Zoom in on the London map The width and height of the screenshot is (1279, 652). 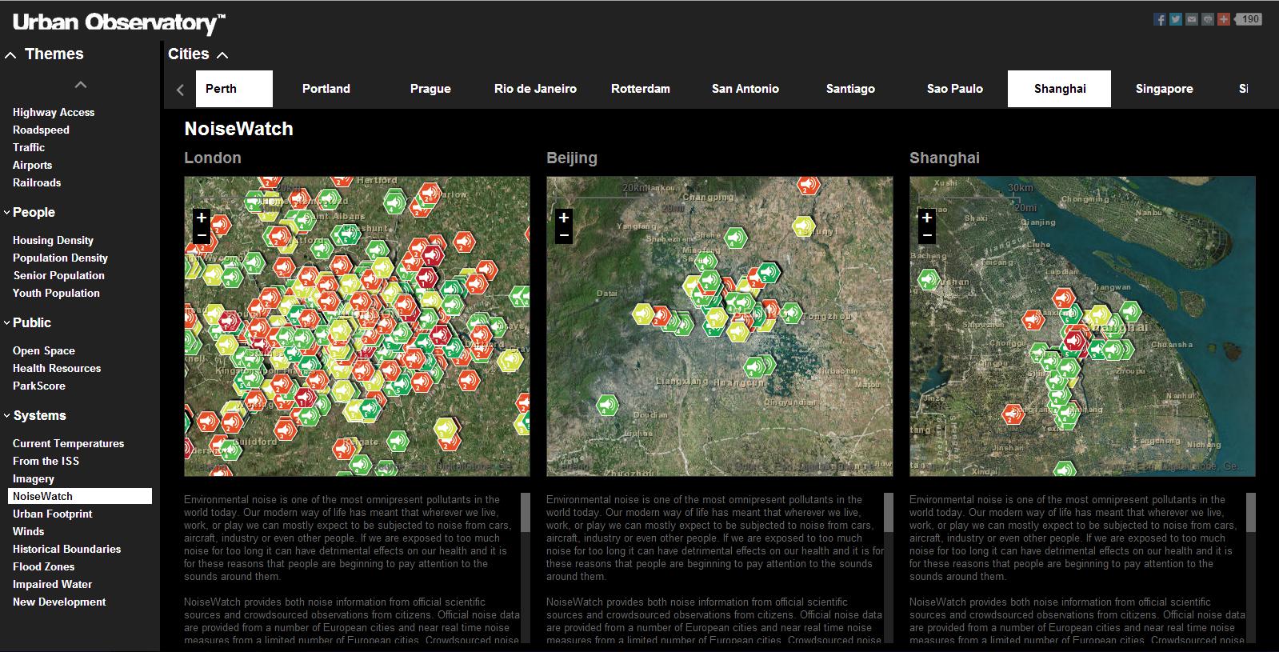[202, 218]
